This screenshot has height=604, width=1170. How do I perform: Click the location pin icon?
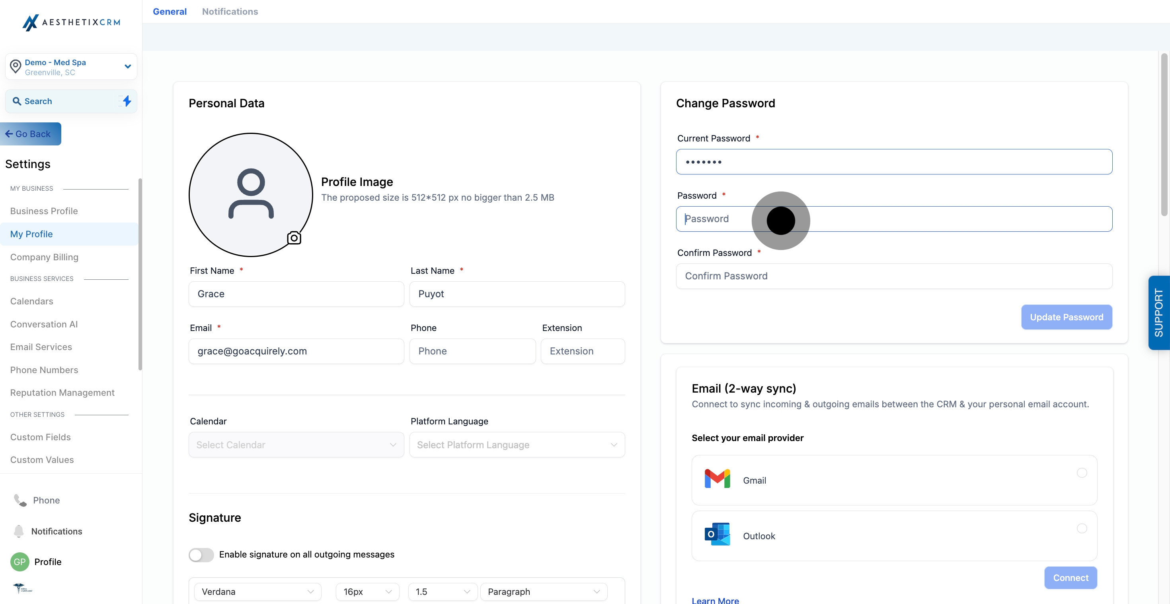click(16, 67)
